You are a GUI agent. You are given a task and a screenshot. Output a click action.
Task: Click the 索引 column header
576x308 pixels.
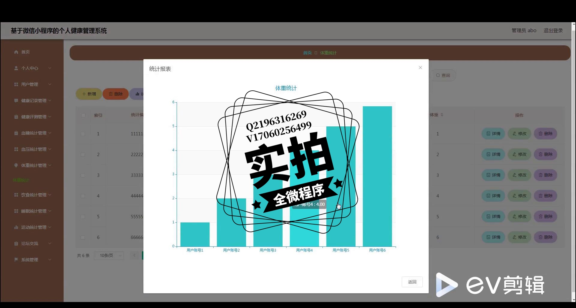point(98,115)
